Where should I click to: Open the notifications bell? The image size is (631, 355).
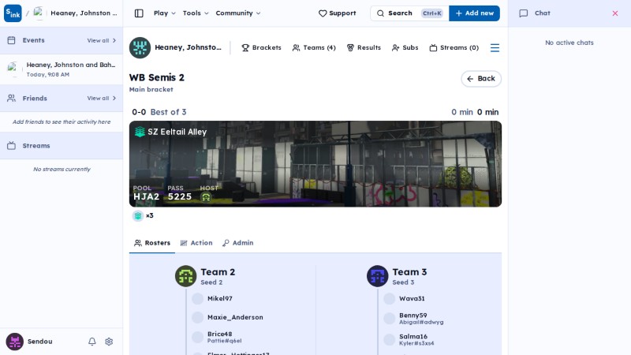[x=92, y=342]
